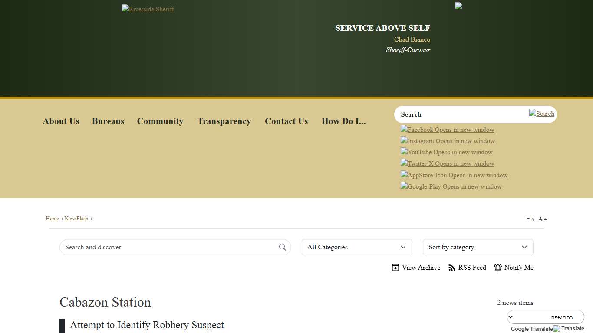This screenshot has width=593, height=333.
Task: Open the Bureaus menu
Action: click(108, 121)
